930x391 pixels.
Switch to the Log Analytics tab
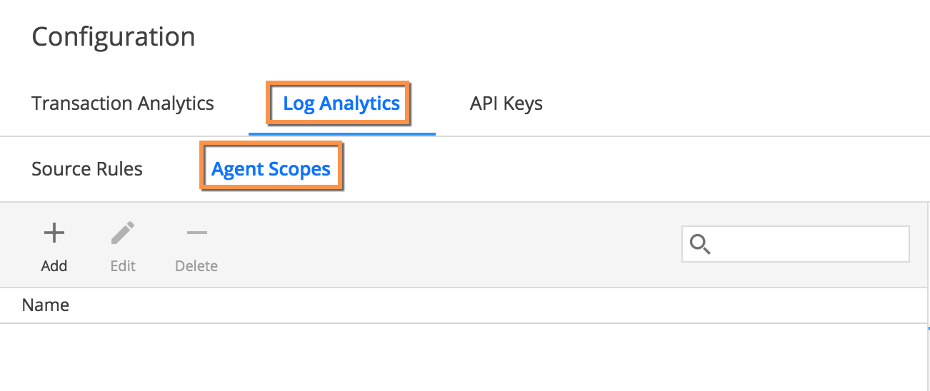341,103
